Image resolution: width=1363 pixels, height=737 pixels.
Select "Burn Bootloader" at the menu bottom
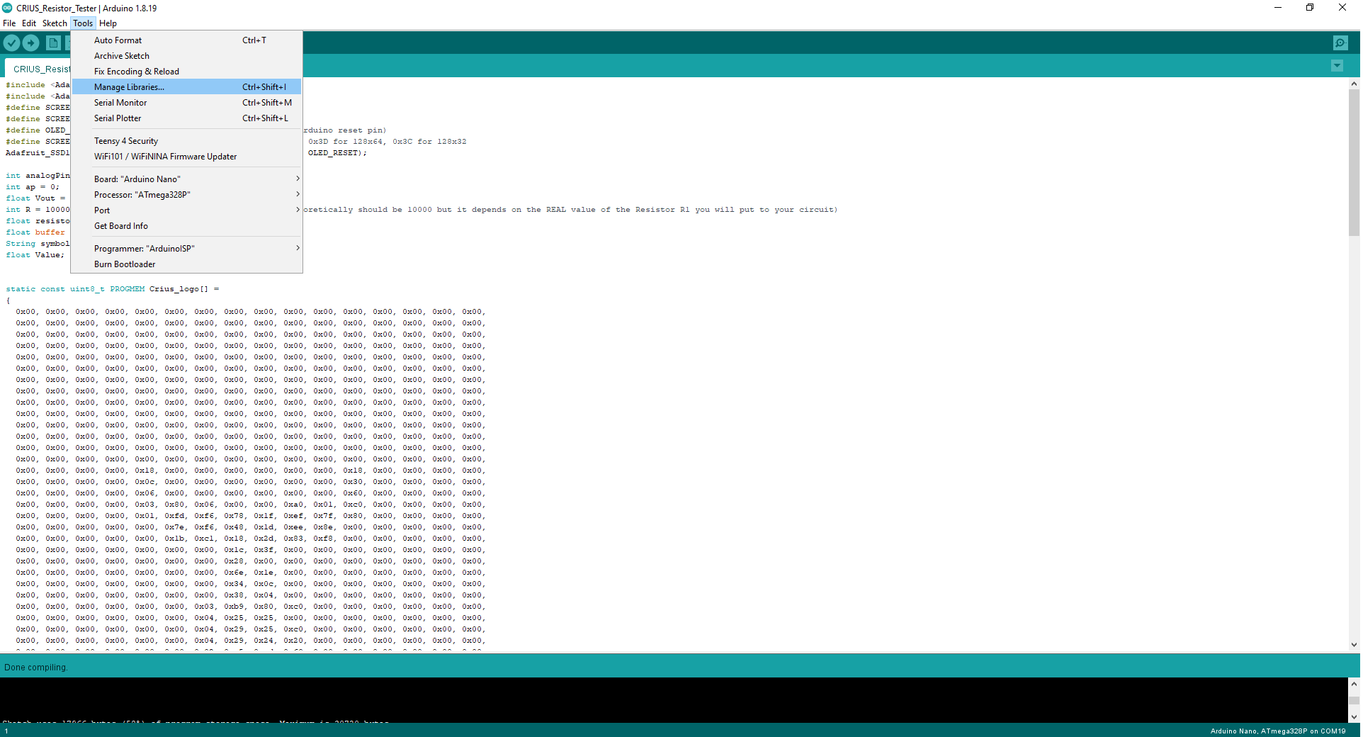[125, 264]
